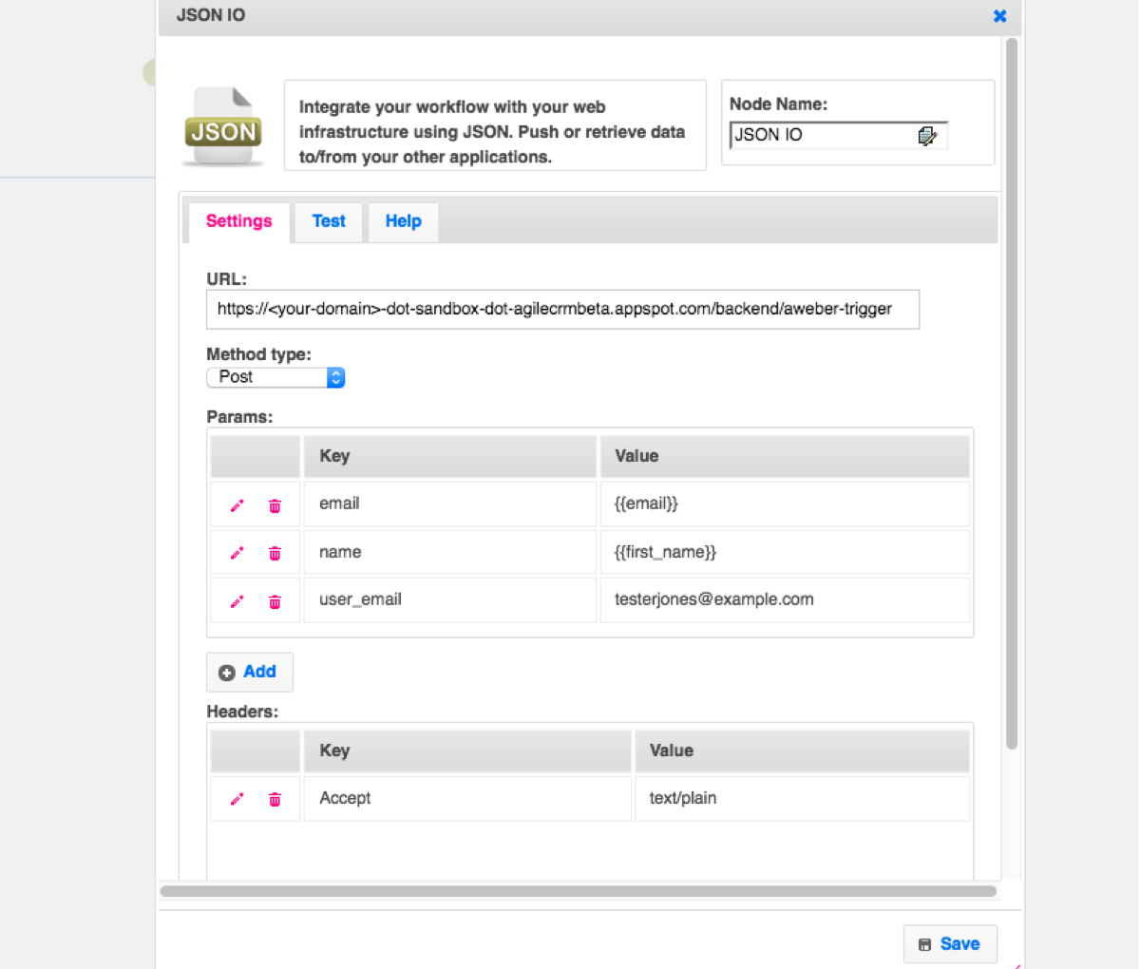Edit the user_email param row
This screenshot has width=1140, height=969.
coord(237,601)
